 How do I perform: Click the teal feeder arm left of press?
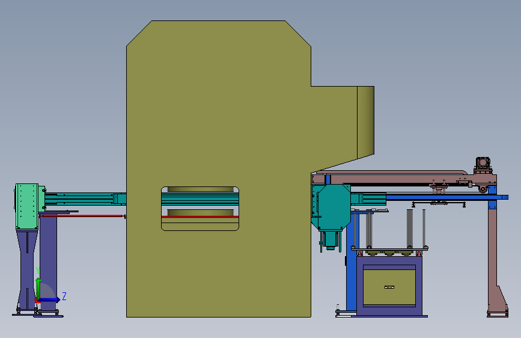pos(85,198)
